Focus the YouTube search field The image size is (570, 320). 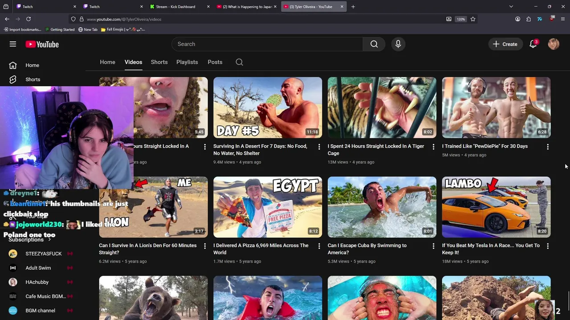[267, 44]
